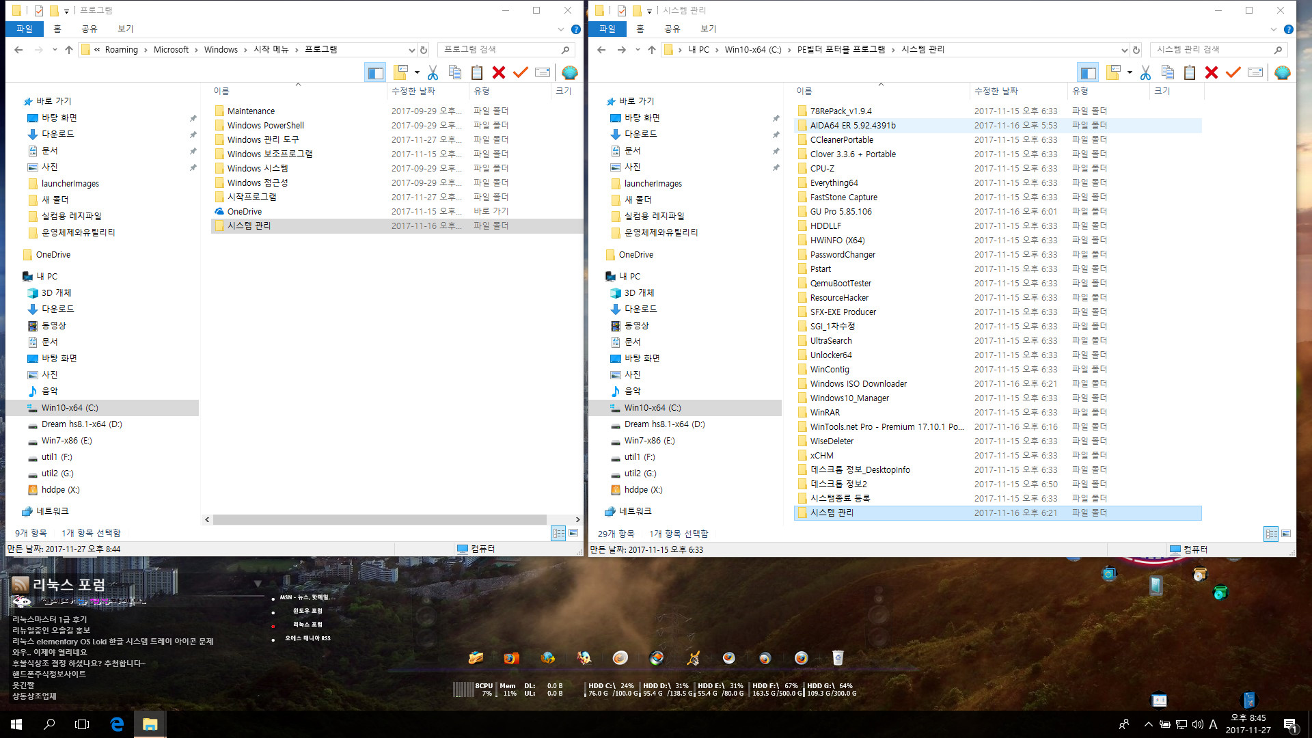Show hidden tray icons arrow
The image size is (1312, 738).
tap(1148, 724)
